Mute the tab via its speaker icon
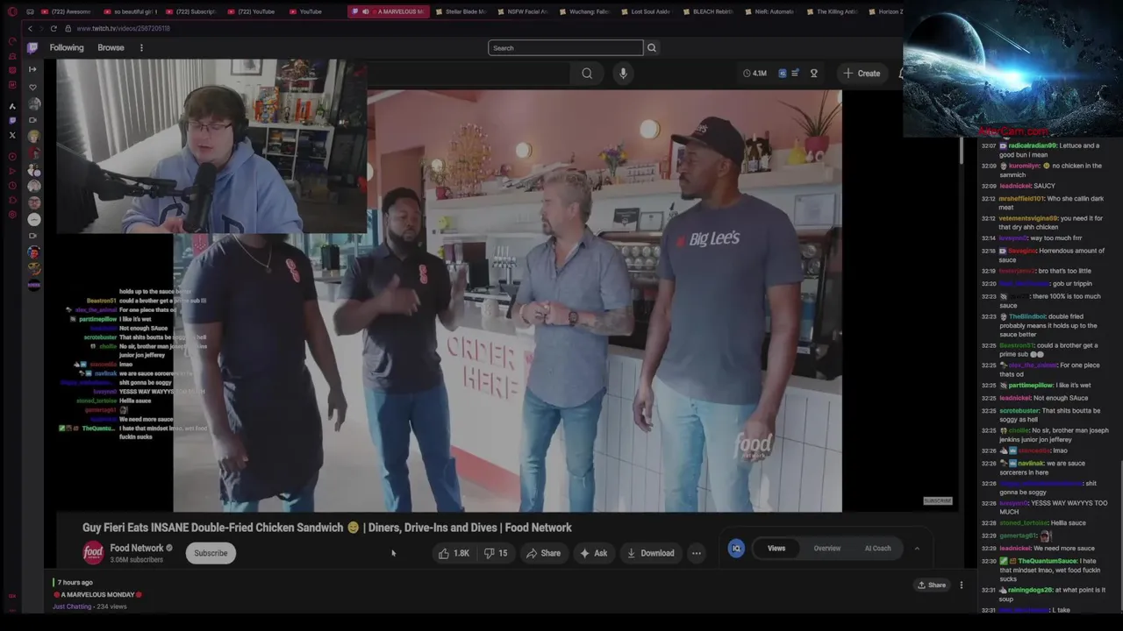The width and height of the screenshot is (1123, 631). (365, 11)
